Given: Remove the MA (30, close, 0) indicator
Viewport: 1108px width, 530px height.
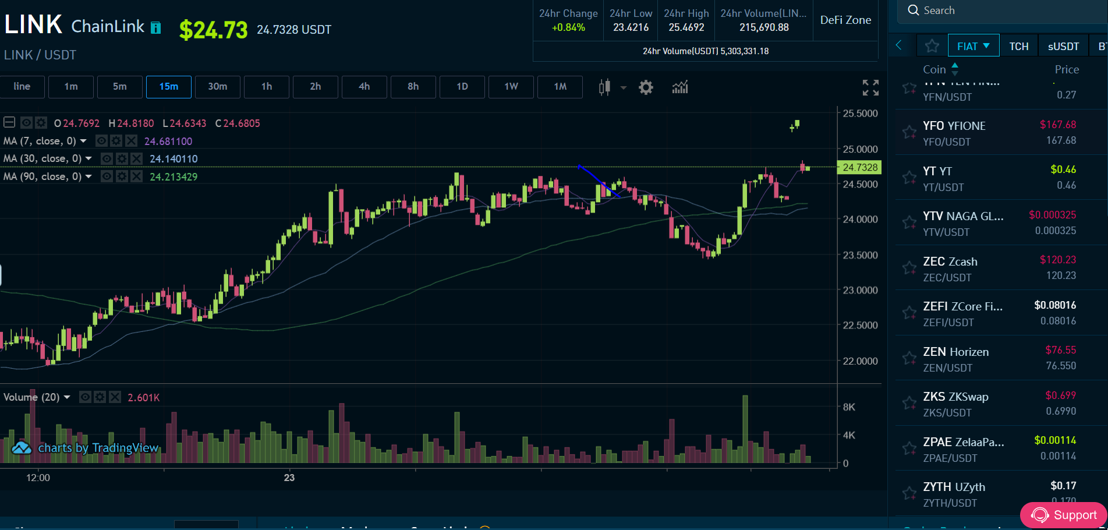Looking at the screenshot, I should click(136, 158).
